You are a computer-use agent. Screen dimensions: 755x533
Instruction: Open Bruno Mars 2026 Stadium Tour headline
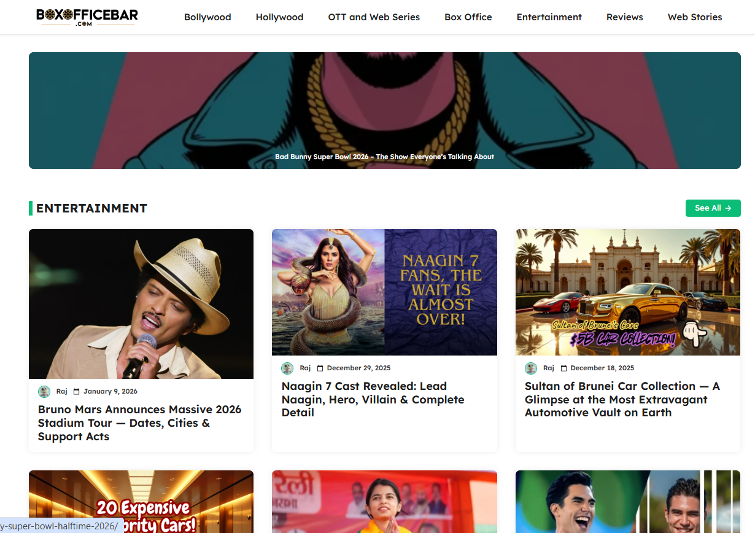139,422
